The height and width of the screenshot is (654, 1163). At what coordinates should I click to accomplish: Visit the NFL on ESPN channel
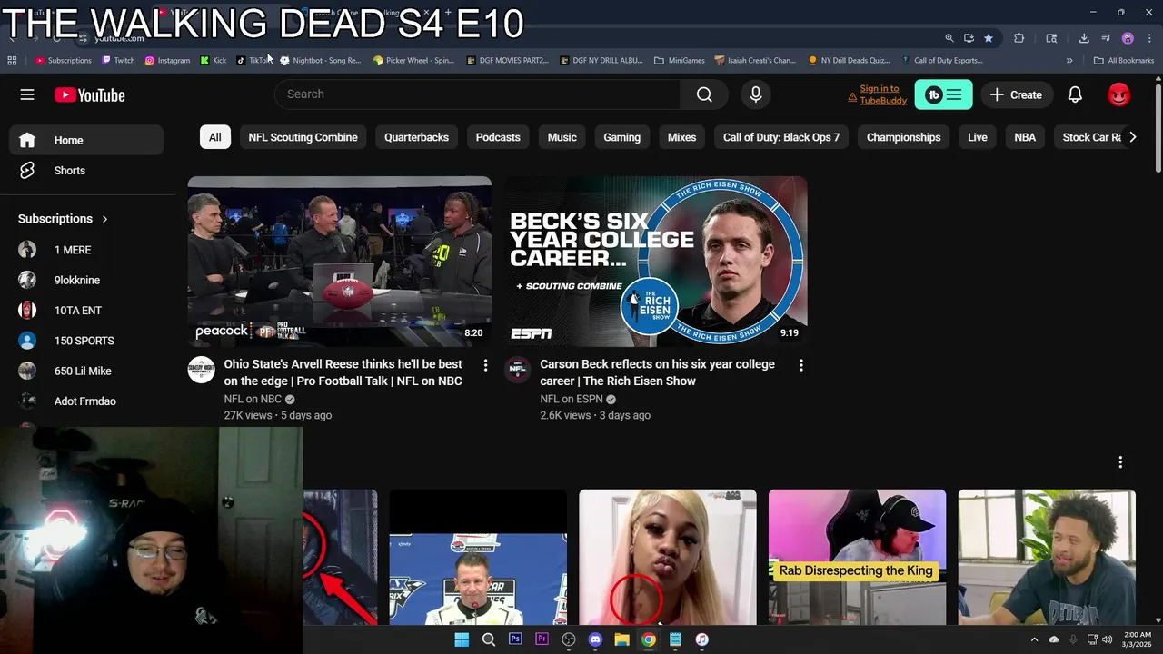click(x=572, y=399)
